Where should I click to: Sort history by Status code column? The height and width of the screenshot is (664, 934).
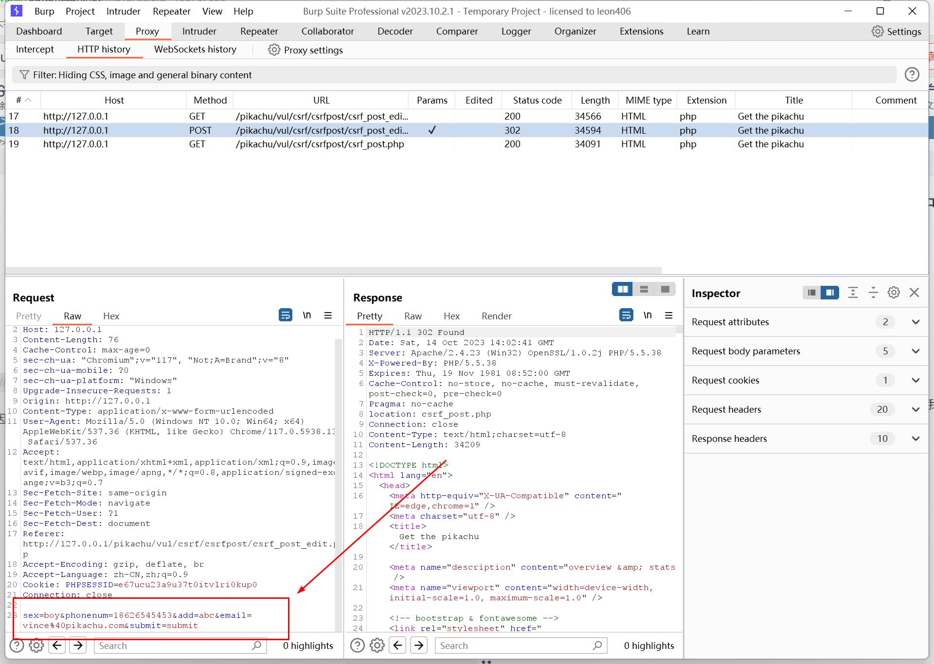click(x=537, y=100)
